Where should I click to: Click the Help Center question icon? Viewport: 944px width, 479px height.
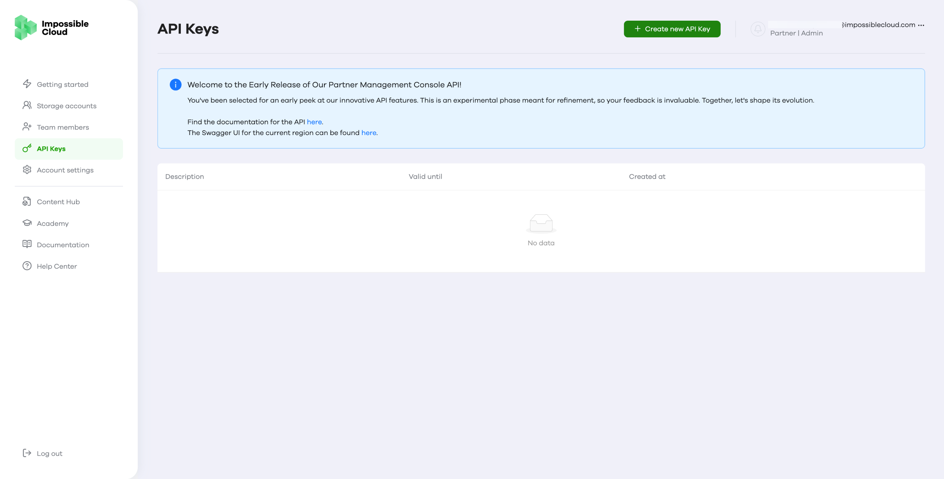(x=27, y=266)
